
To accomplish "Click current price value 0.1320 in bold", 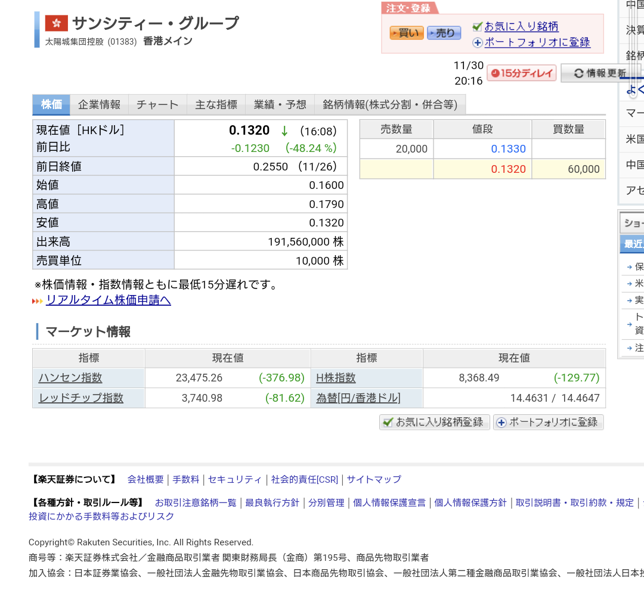I will (x=249, y=131).
